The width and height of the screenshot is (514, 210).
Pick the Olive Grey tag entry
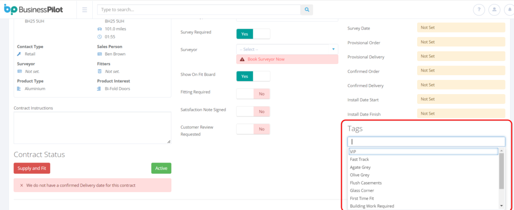[359, 175]
